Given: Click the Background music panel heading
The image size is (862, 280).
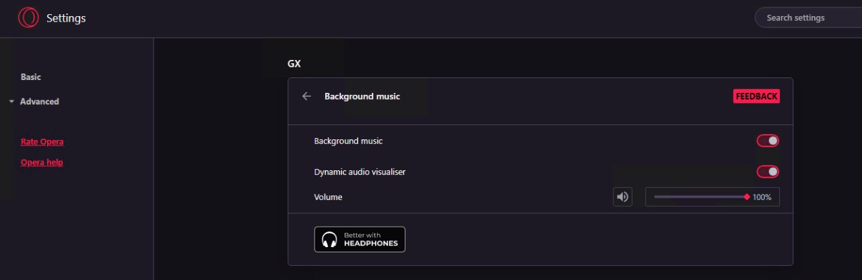Looking at the screenshot, I should pos(362,96).
